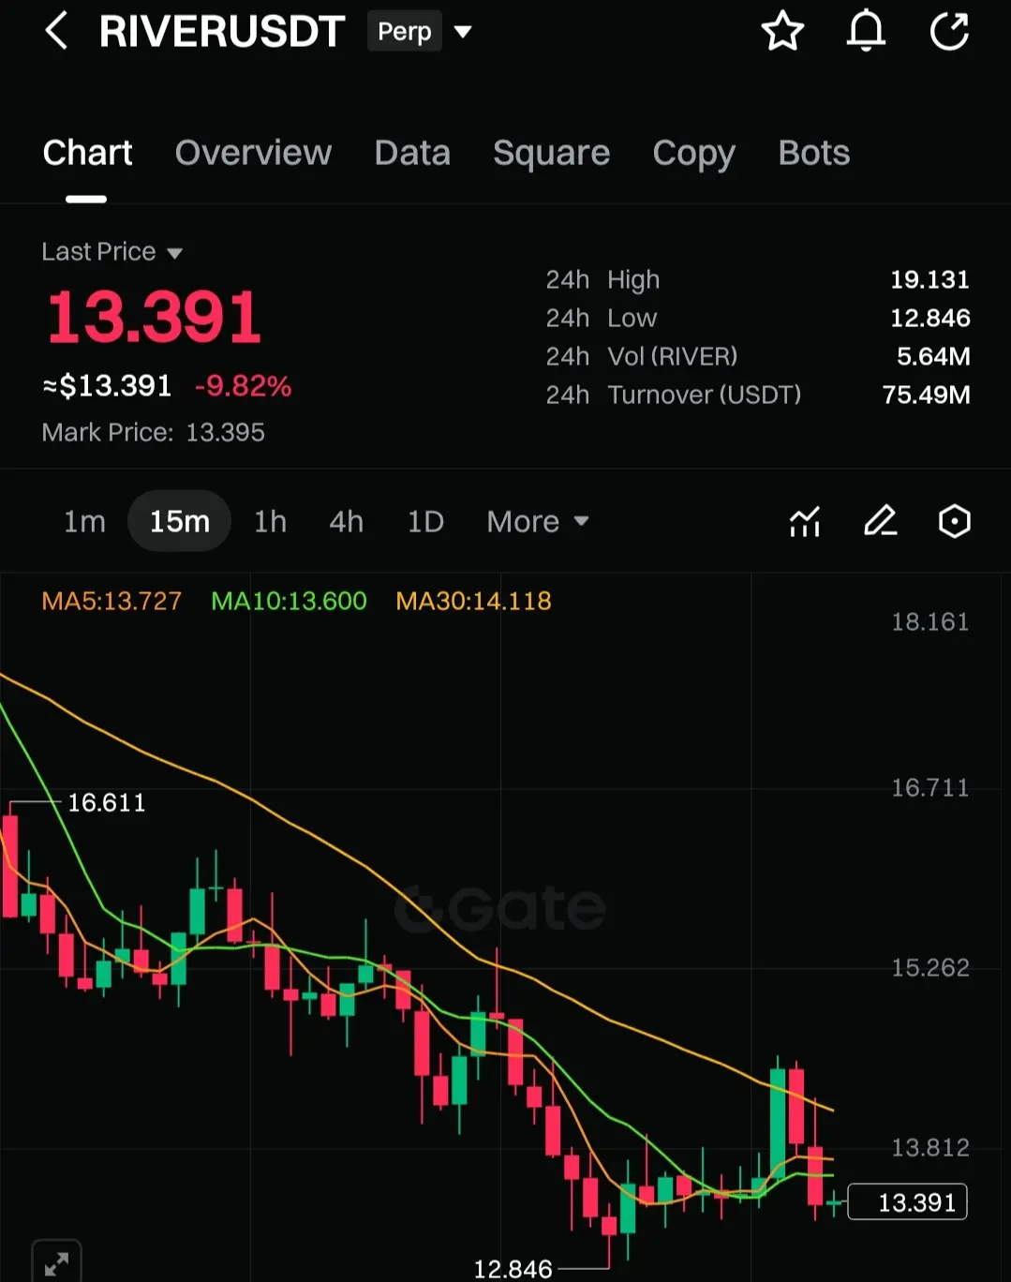The width and height of the screenshot is (1011, 1282).
Task: Tap the back arrow icon
Action: point(56,31)
